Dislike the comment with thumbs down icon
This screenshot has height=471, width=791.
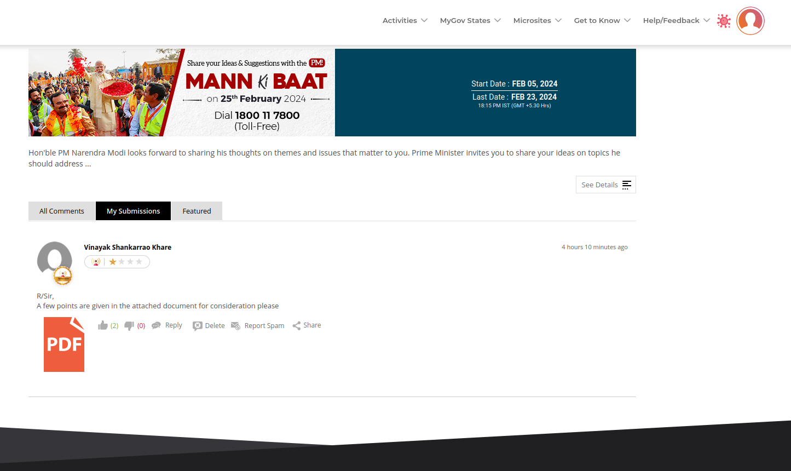click(129, 325)
